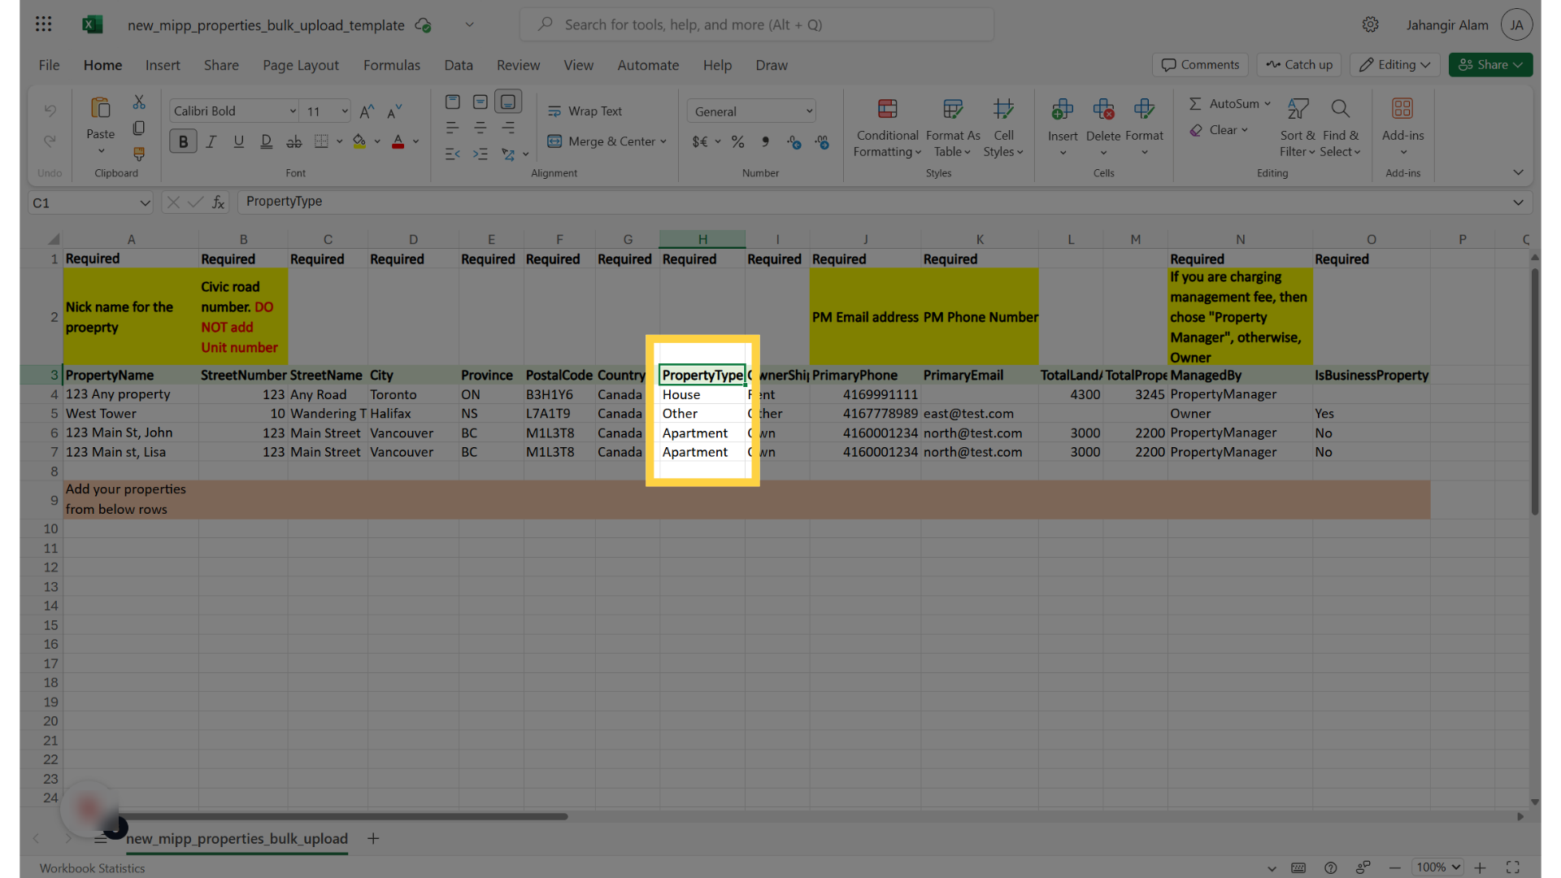This screenshot has height=878, width=1561.
Task: Select the Bold formatting icon
Action: 182,141
